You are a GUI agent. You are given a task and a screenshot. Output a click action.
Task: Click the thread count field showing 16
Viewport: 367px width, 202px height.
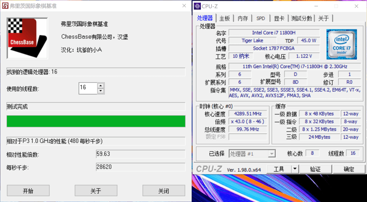tap(88, 88)
